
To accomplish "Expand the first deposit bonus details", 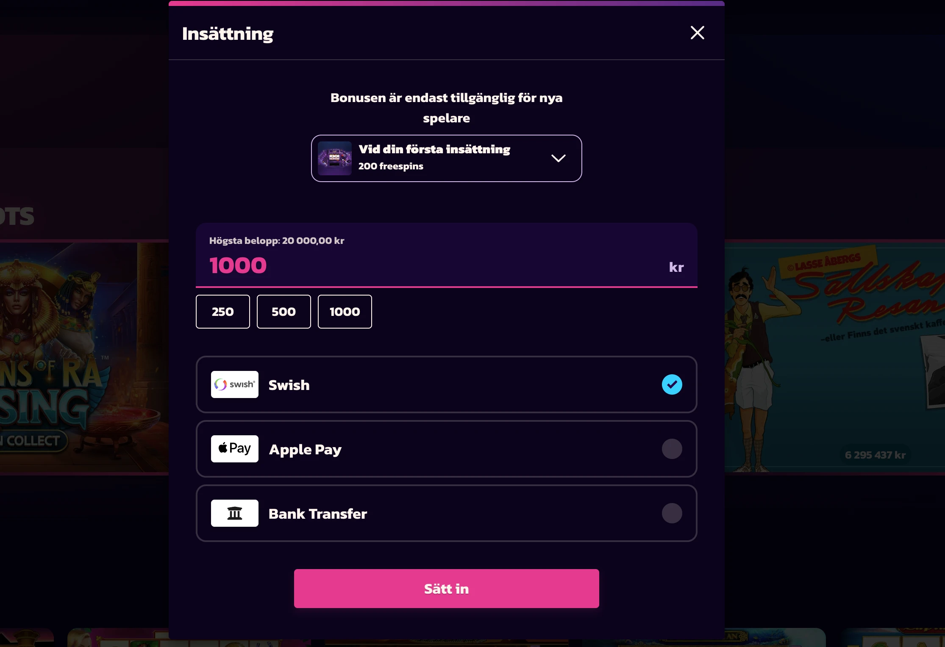I will 559,158.
